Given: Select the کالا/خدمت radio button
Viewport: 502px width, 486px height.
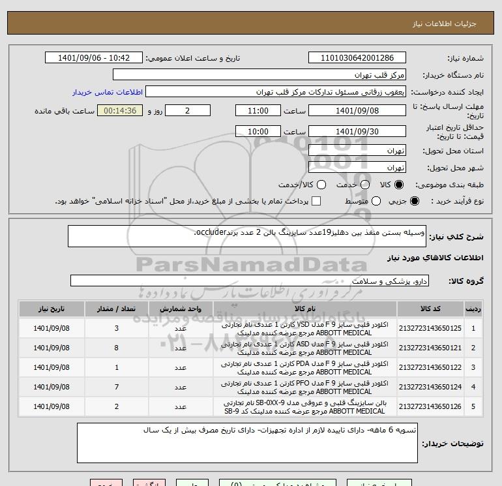Looking at the screenshot, I should 321,185.
